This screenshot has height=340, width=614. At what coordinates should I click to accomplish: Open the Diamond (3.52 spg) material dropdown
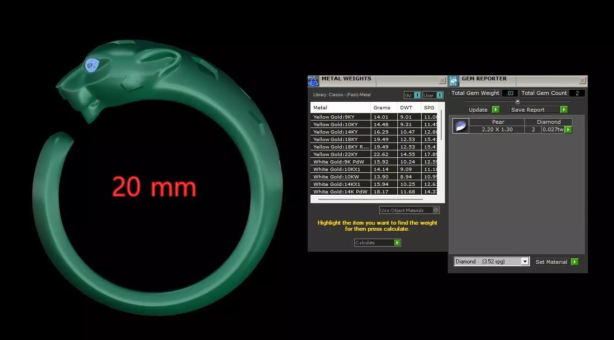[525, 262]
